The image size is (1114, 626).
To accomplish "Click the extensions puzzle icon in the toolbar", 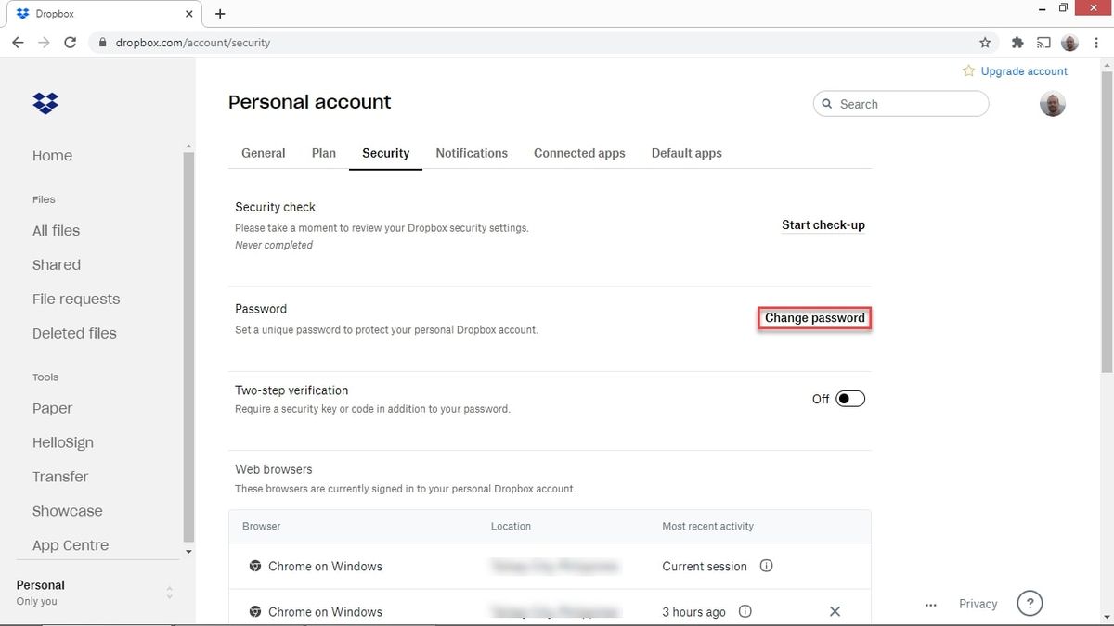I will coord(1017,42).
